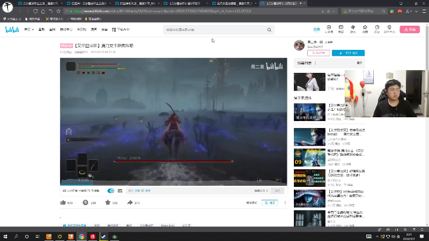Open Windows Start menu
Viewport: 429px width, 241px height.
point(5,236)
